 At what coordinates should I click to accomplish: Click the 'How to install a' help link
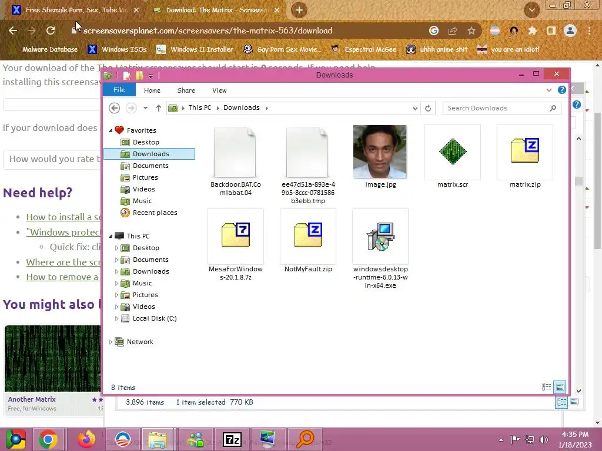tap(63, 217)
